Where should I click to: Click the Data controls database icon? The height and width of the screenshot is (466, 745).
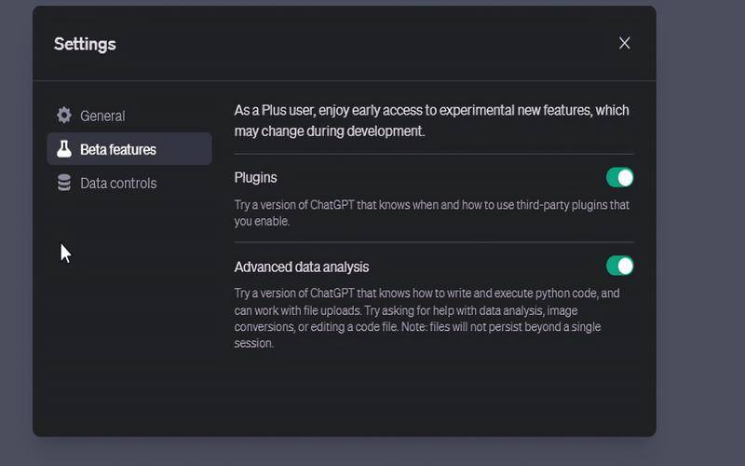pos(64,184)
